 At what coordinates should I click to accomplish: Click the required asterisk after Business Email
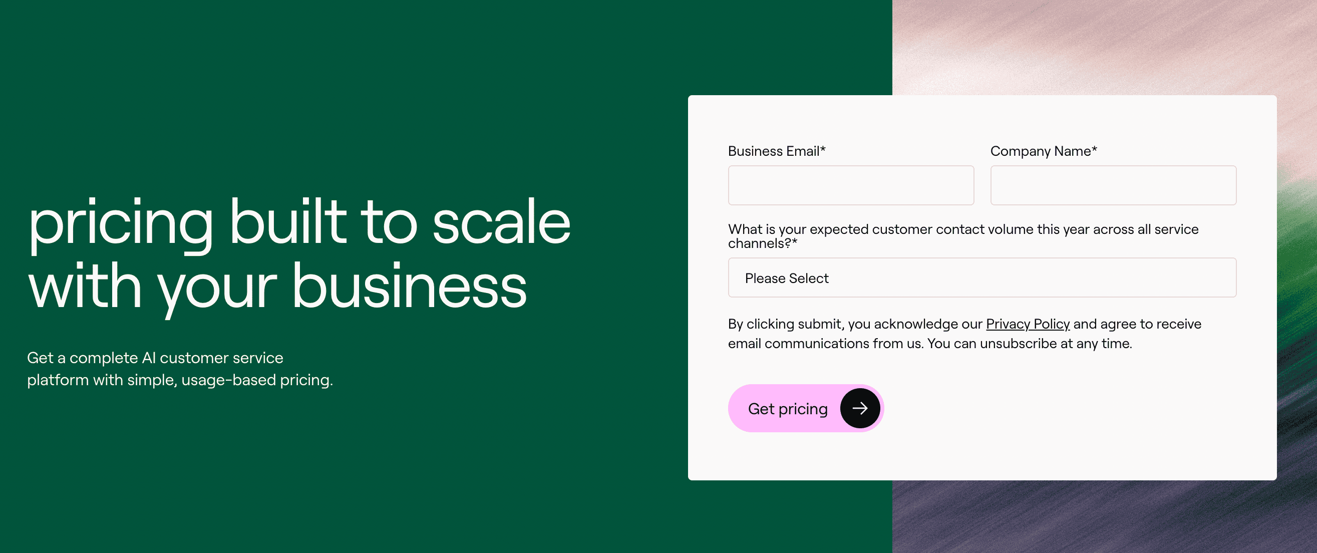tap(823, 150)
